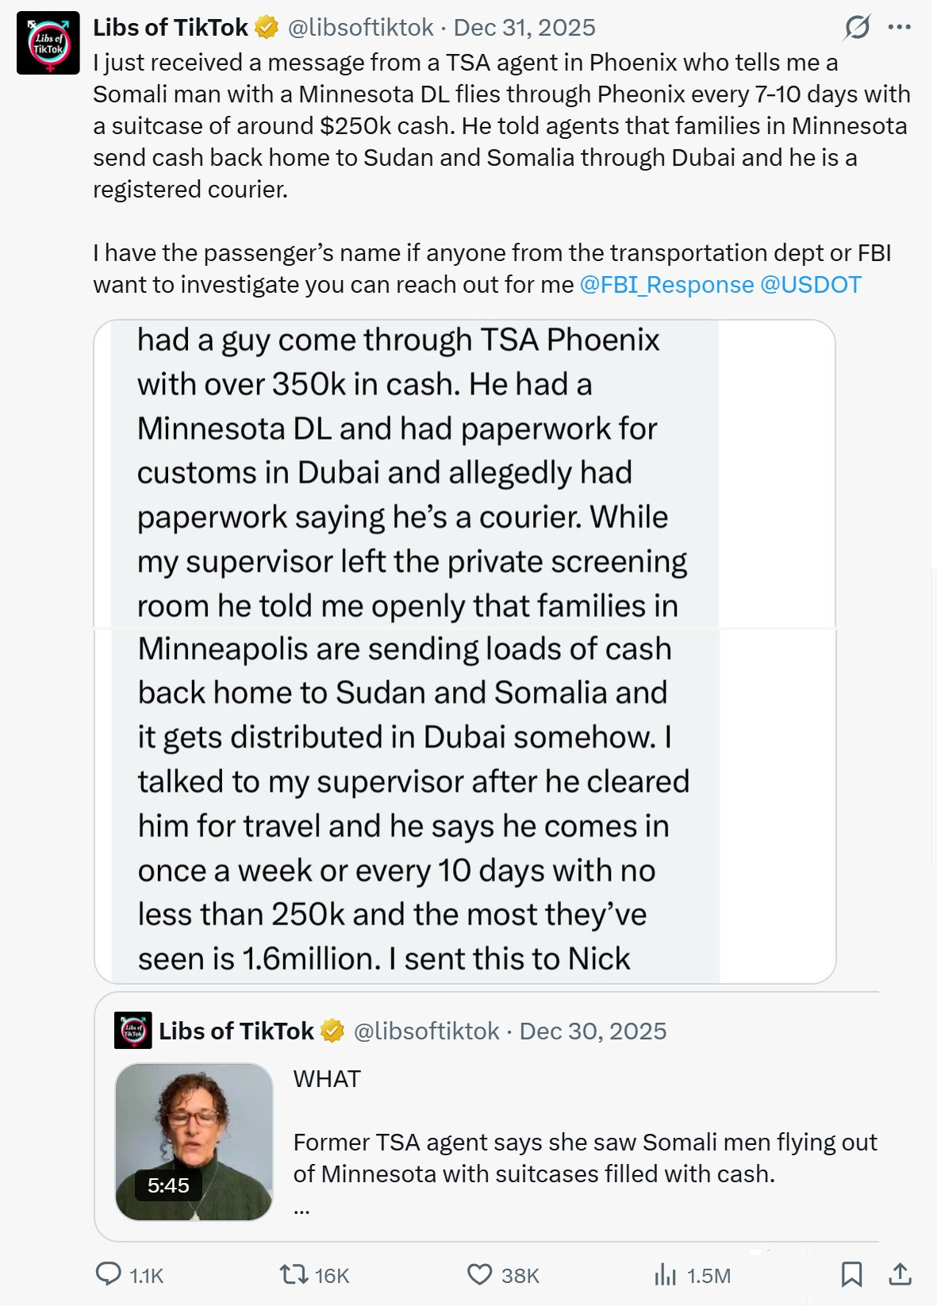937x1306 pixels.
Task: Click the reply comment bubble icon
Action: (108, 1274)
